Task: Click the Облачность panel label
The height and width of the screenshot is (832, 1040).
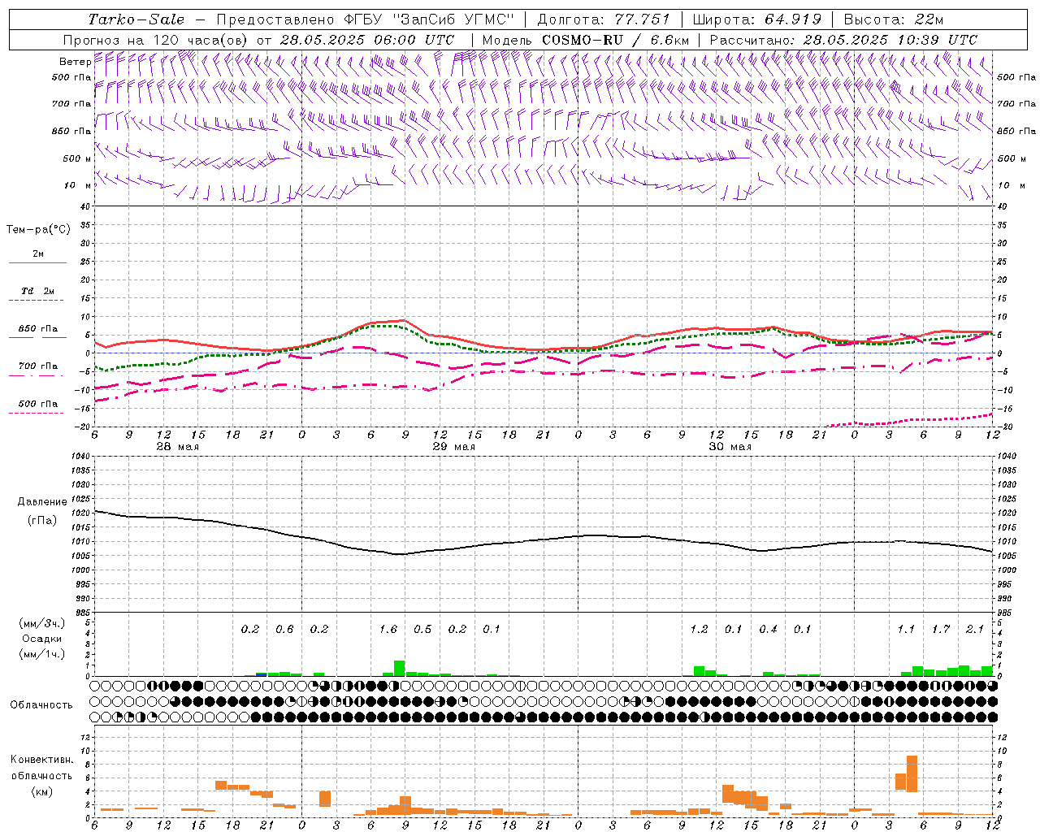Action: [x=41, y=705]
